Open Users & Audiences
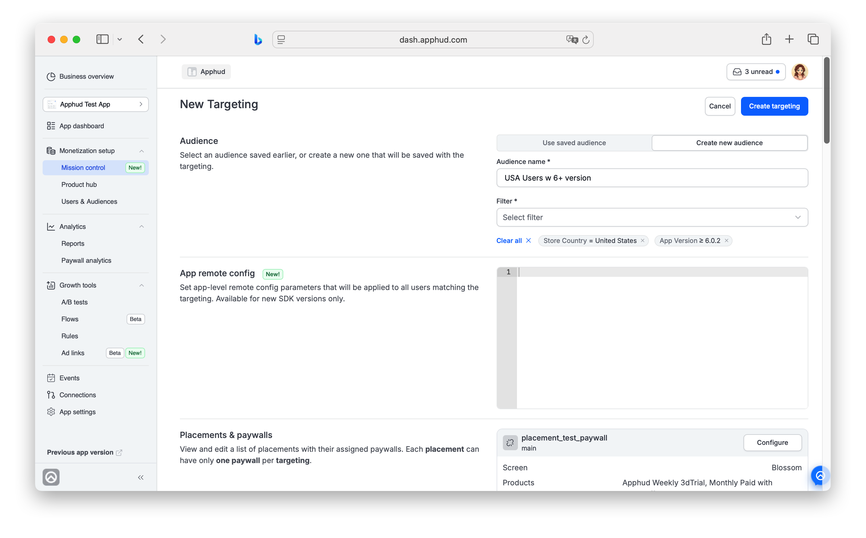Screen dimensions: 866x538 pos(89,202)
